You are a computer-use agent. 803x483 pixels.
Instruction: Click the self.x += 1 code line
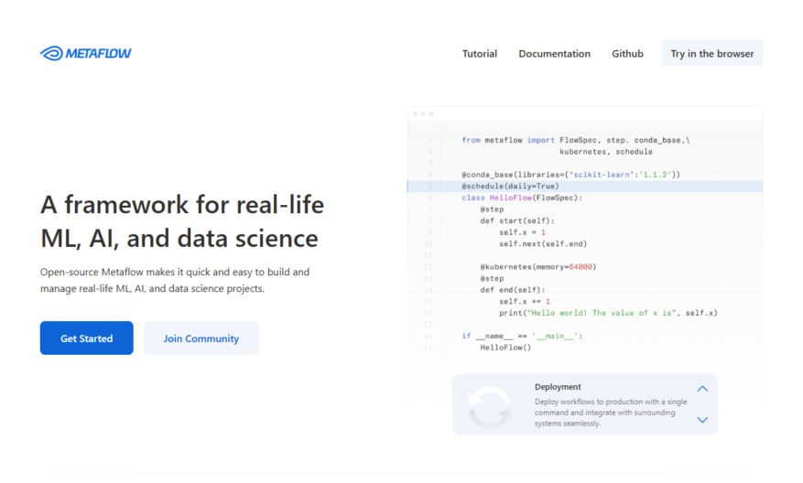point(525,302)
